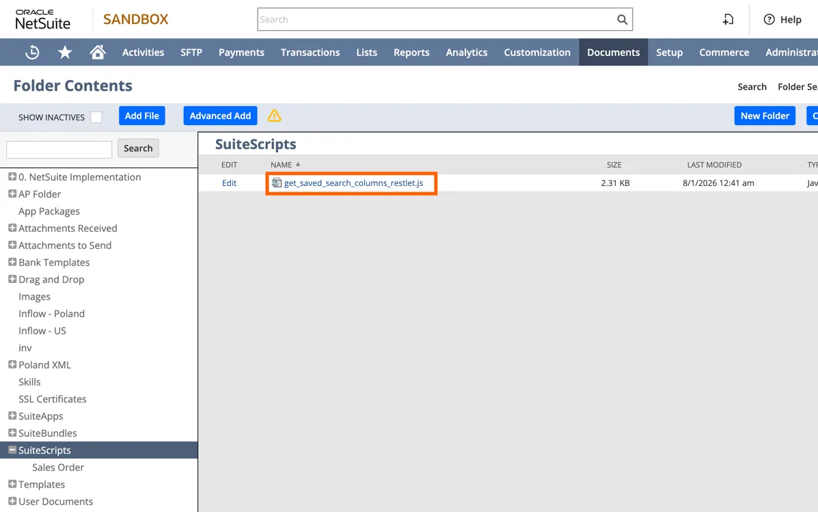Click the 8/1/2026 12:41 am date
The height and width of the screenshot is (512, 818).
pos(718,183)
